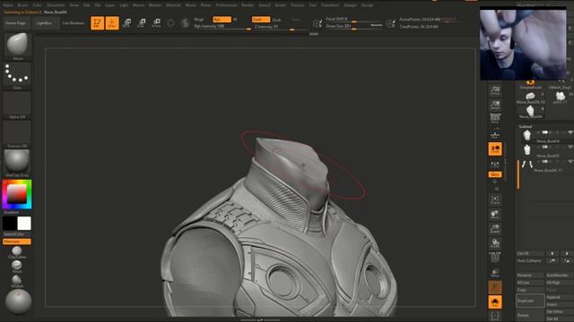Toggle visibility eye of first Nova_Bust04 subtool

click(570, 132)
